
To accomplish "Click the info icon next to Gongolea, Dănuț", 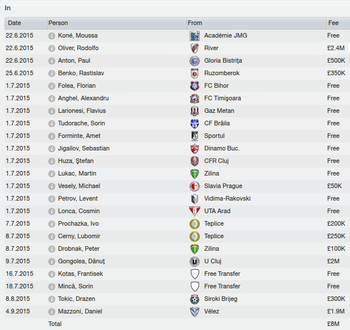I will click(52, 262).
